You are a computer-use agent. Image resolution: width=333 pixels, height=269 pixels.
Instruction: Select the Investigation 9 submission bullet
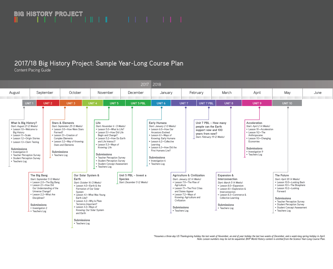tap(256, 151)
